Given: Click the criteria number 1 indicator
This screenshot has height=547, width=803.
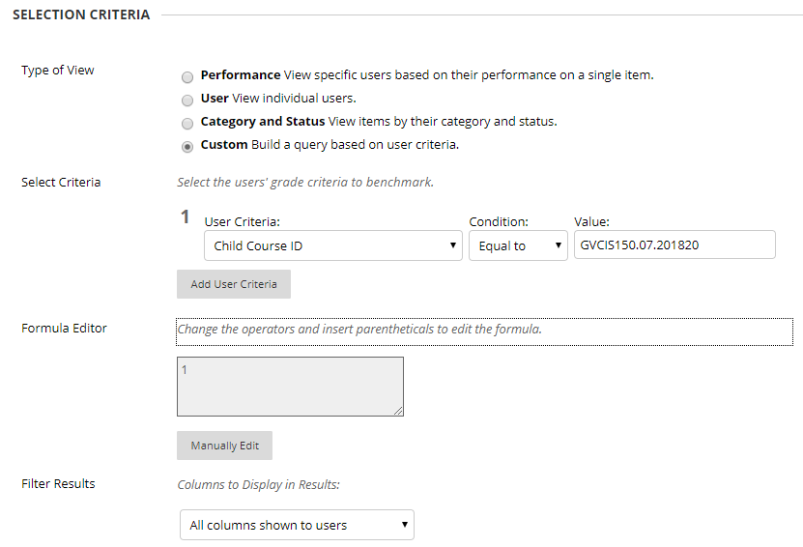Looking at the screenshot, I should pos(186,217).
